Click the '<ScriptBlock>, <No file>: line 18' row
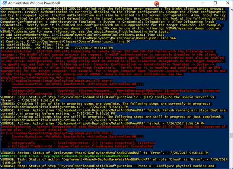Viewport: 233px width, 169px height. click(35, 45)
